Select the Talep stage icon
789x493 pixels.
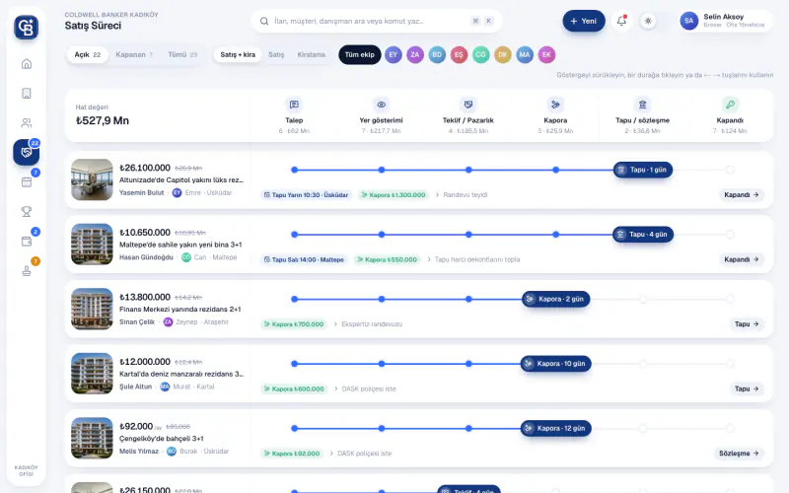294,105
